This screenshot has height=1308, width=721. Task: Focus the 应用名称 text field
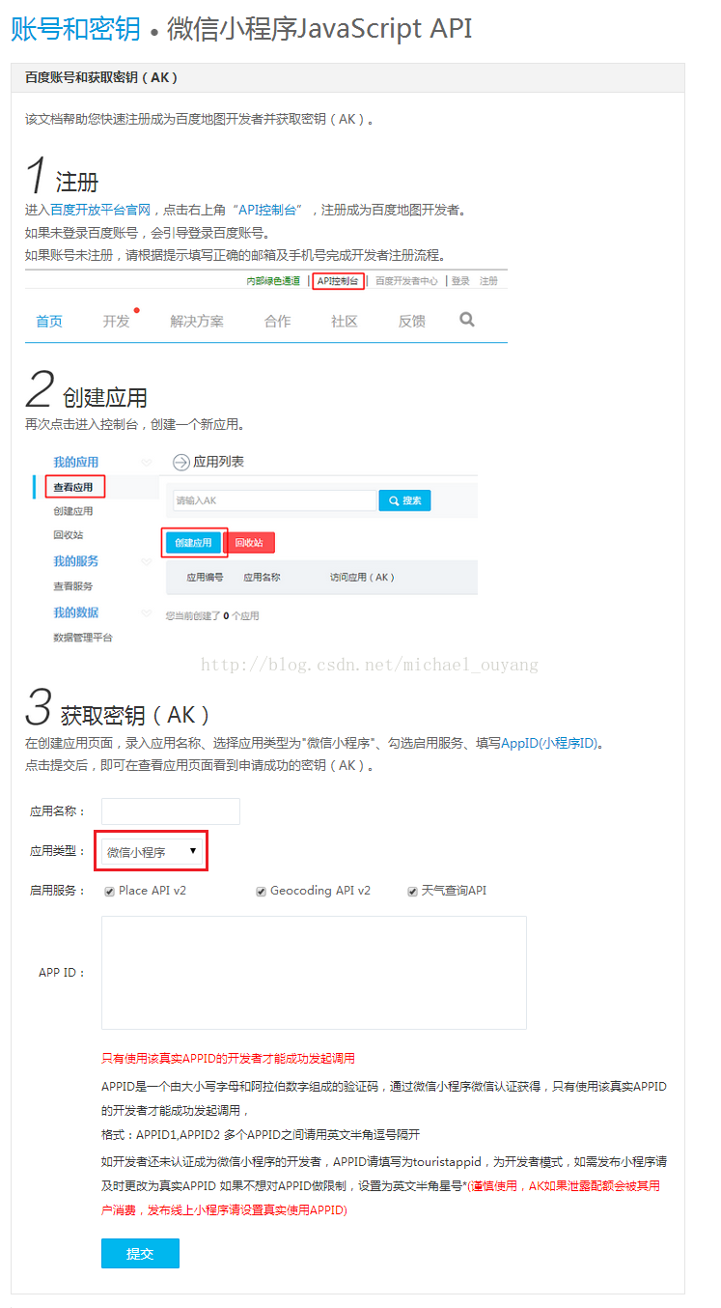(x=171, y=811)
